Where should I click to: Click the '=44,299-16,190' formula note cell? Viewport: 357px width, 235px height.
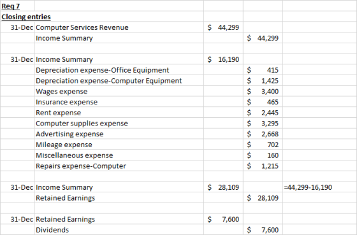pos(319,187)
